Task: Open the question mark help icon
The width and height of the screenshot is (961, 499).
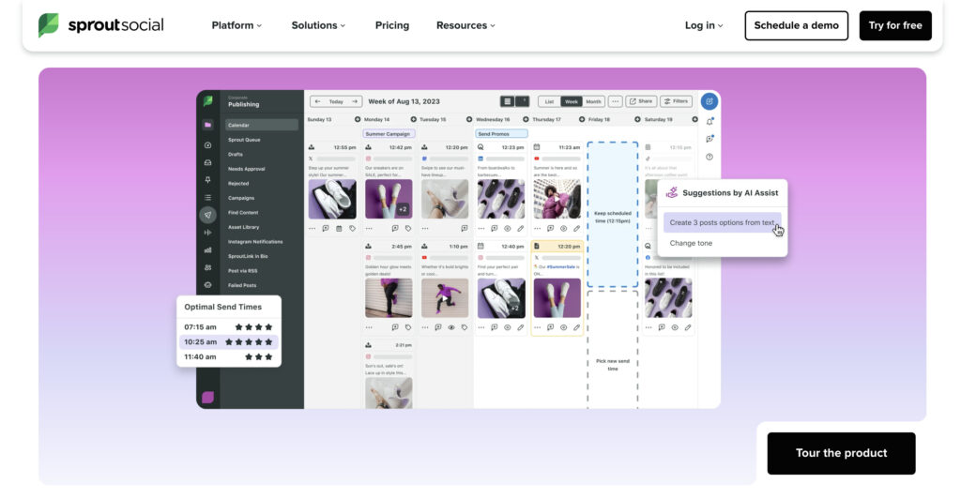Action: [x=709, y=158]
